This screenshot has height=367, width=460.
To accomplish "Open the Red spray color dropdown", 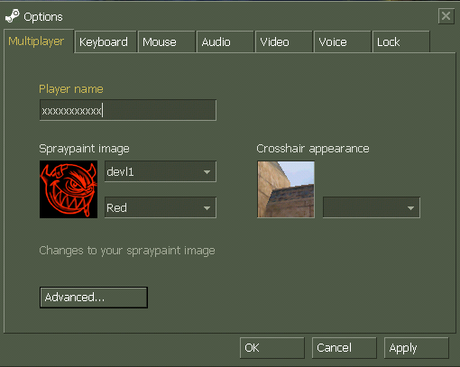I will point(161,207).
